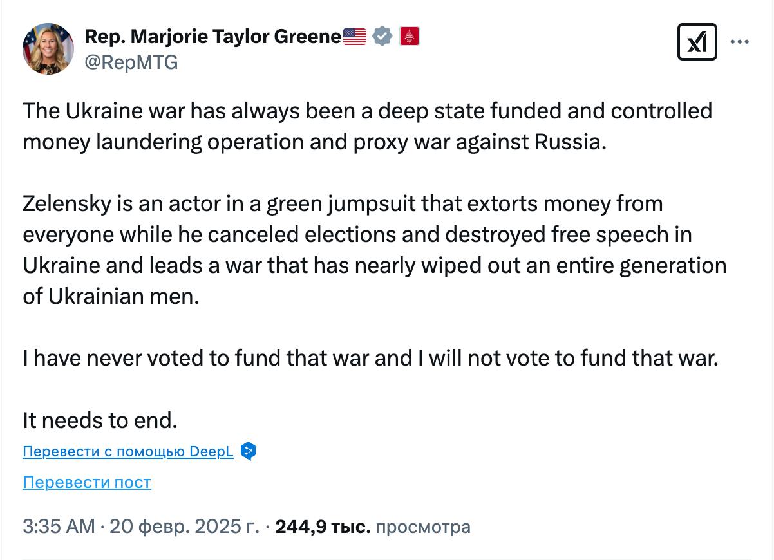The height and width of the screenshot is (560, 774).
Task: Click the US flag emoji beside name
Action: pyautogui.click(x=355, y=37)
